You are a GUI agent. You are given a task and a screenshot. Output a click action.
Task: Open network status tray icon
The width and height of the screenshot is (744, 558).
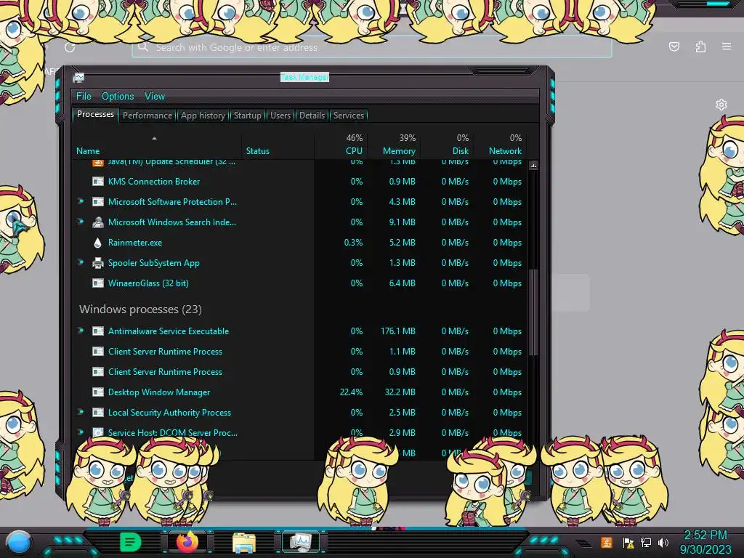point(646,543)
